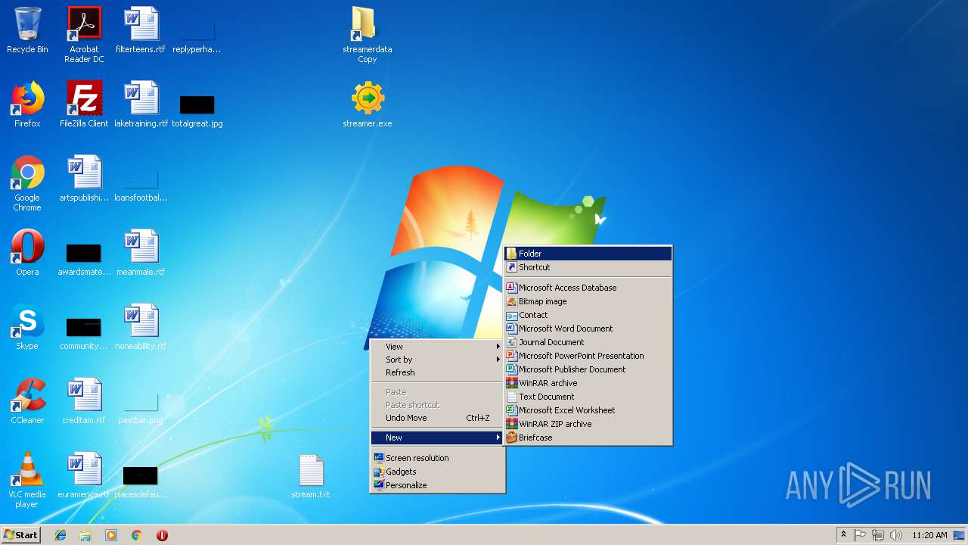Select the totalgreat.jpg image file
Screen dimensions: 968x545
pyautogui.click(x=197, y=111)
